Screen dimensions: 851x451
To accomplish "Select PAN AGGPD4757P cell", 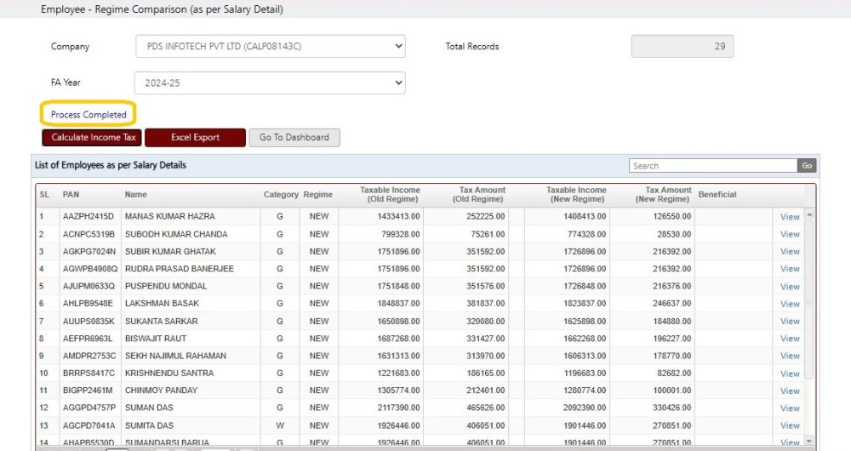I will [89, 408].
